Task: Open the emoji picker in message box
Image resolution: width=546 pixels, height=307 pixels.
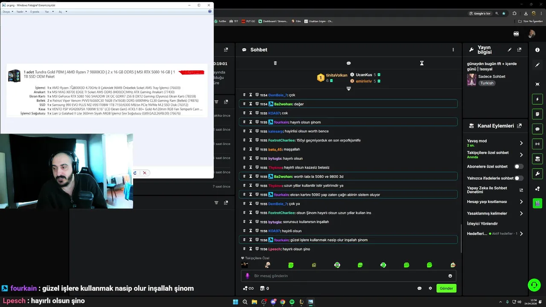Action: click(x=450, y=276)
